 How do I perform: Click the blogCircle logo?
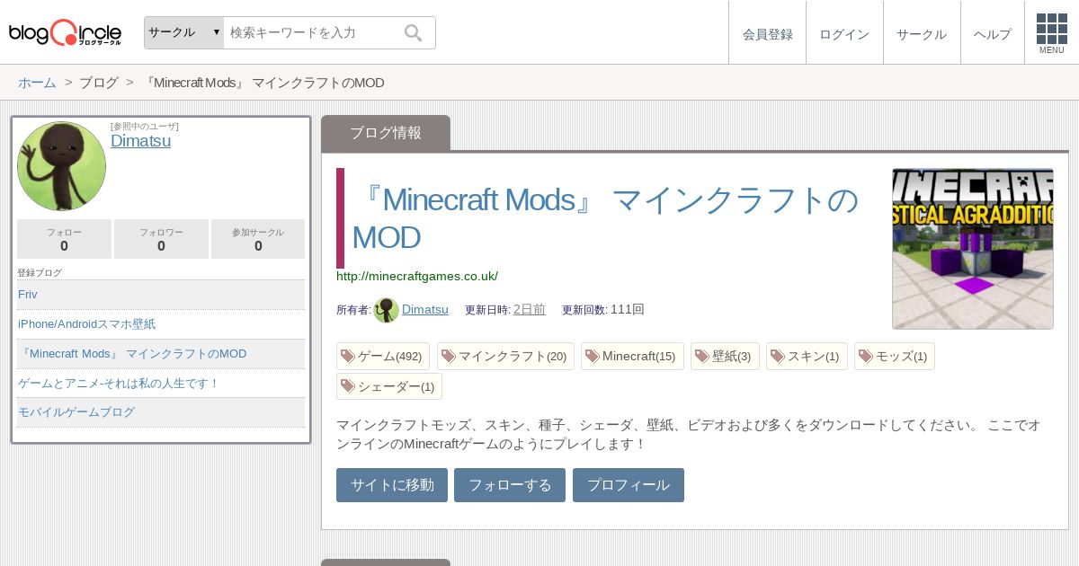(65, 32)
